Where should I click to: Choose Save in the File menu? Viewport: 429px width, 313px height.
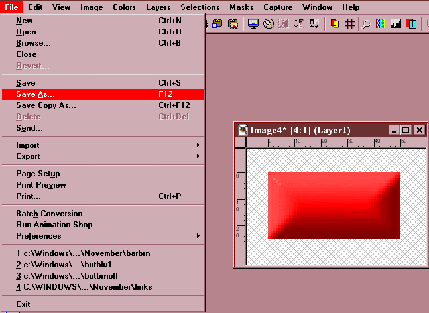tap(103, 83)
